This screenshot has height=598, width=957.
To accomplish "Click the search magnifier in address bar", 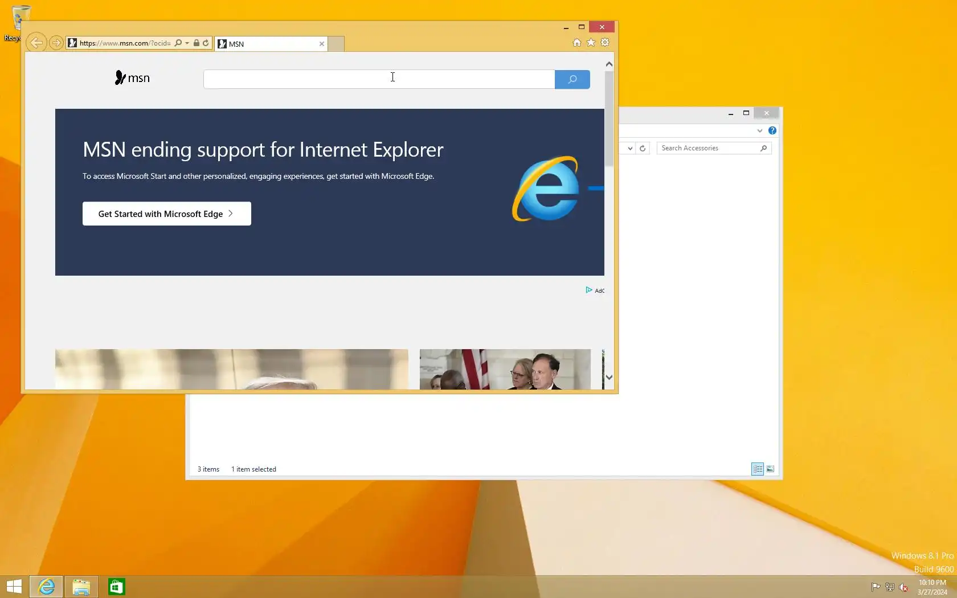I will coord(178,43).
